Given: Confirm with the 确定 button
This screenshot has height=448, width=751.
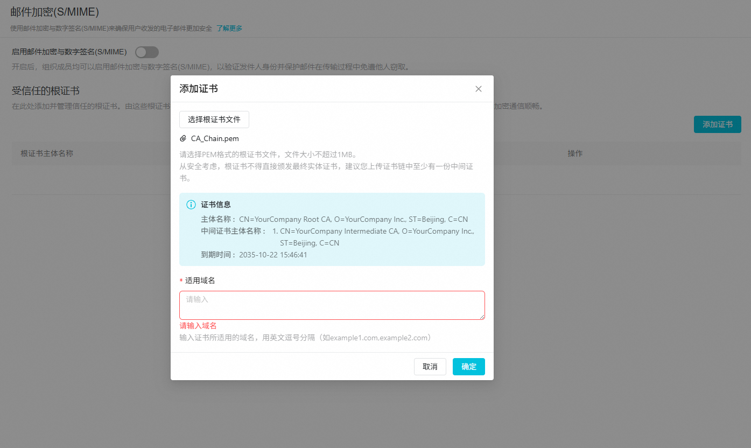Looking at the screenshot, I should (468, 367).
